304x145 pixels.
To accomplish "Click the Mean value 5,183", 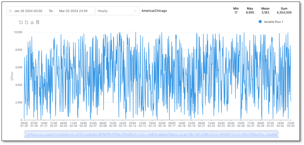I will [265, 13].
